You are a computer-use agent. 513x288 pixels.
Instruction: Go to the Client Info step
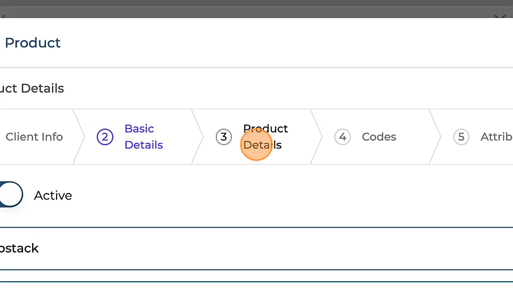click(34, 137)
